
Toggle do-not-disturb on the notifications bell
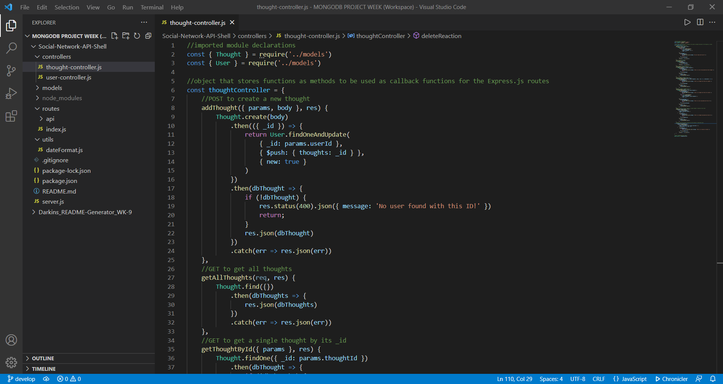click(713, 379)
